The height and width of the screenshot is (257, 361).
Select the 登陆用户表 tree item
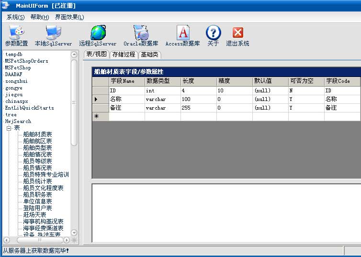[x=37, y=209]
